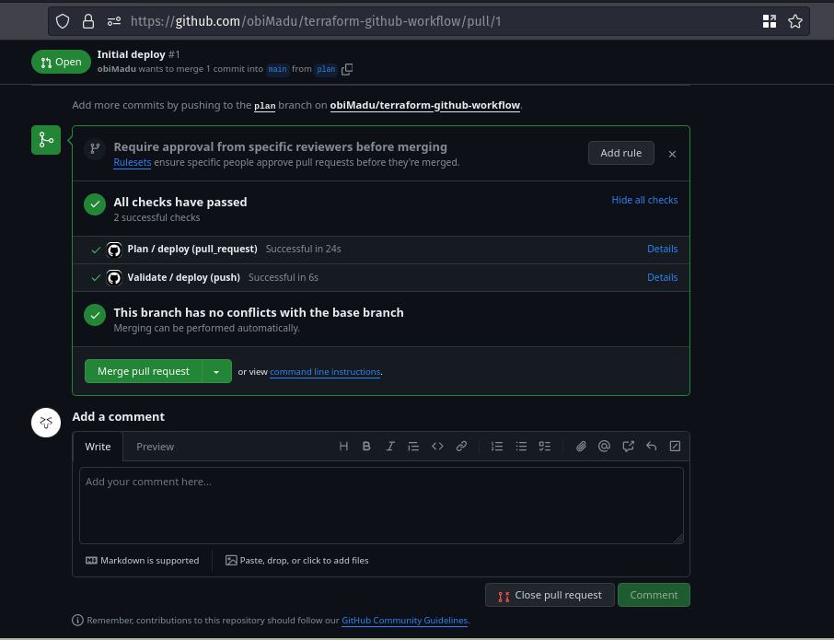Viewport: 834px width, 640px height.
Task: Click the Add rule button
Action: [621, 153]
